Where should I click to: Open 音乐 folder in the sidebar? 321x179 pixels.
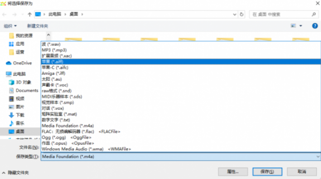click(x=17, y=123)
